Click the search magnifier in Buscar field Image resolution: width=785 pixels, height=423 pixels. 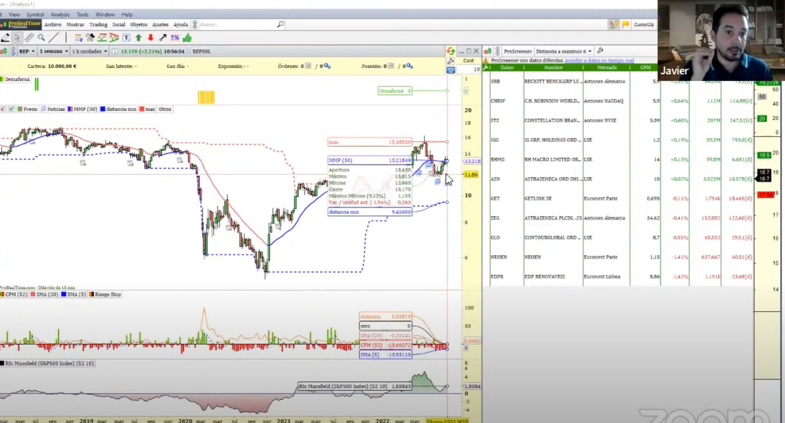(x=280, y=25)
